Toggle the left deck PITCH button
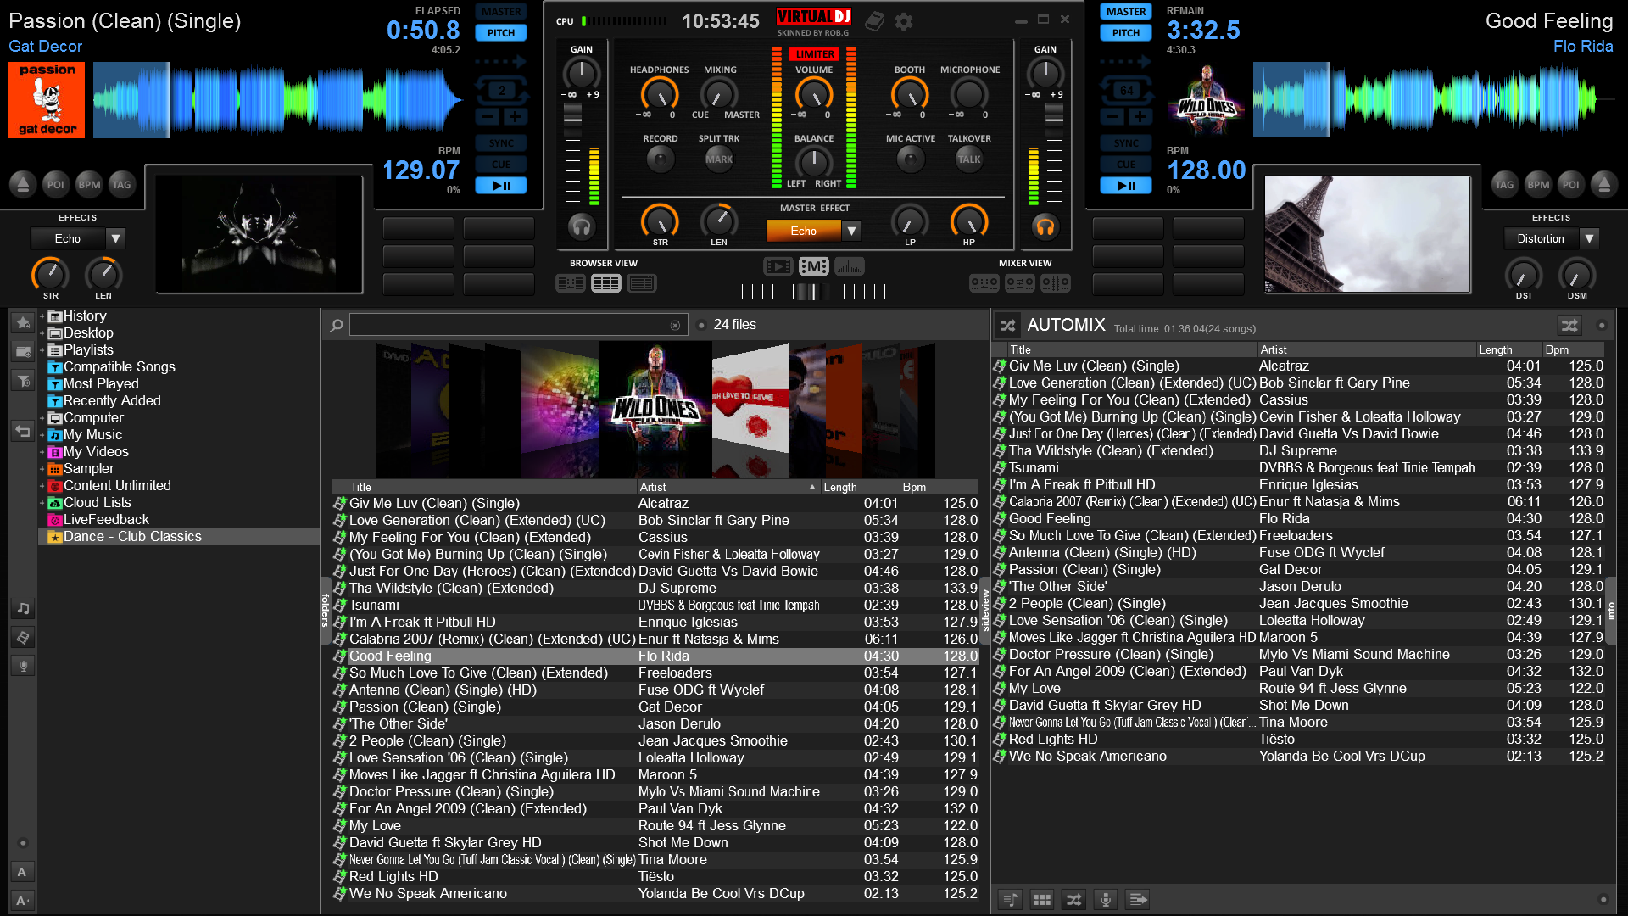Screen dimensions: 1628x916 coord(502,32)
